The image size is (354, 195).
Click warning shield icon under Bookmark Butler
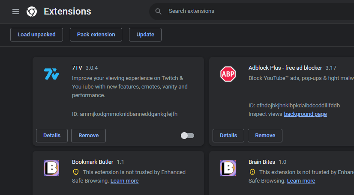point(76,172)
